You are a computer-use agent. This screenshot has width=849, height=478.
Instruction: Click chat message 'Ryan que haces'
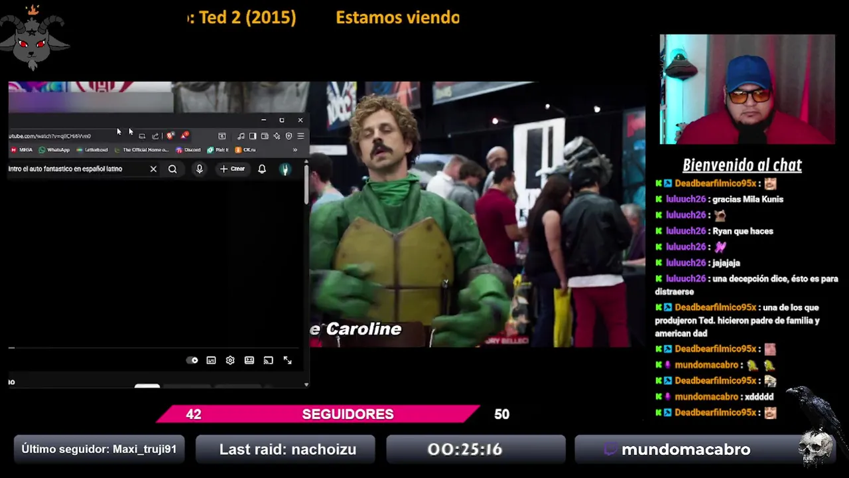click(x=743, y=231)
